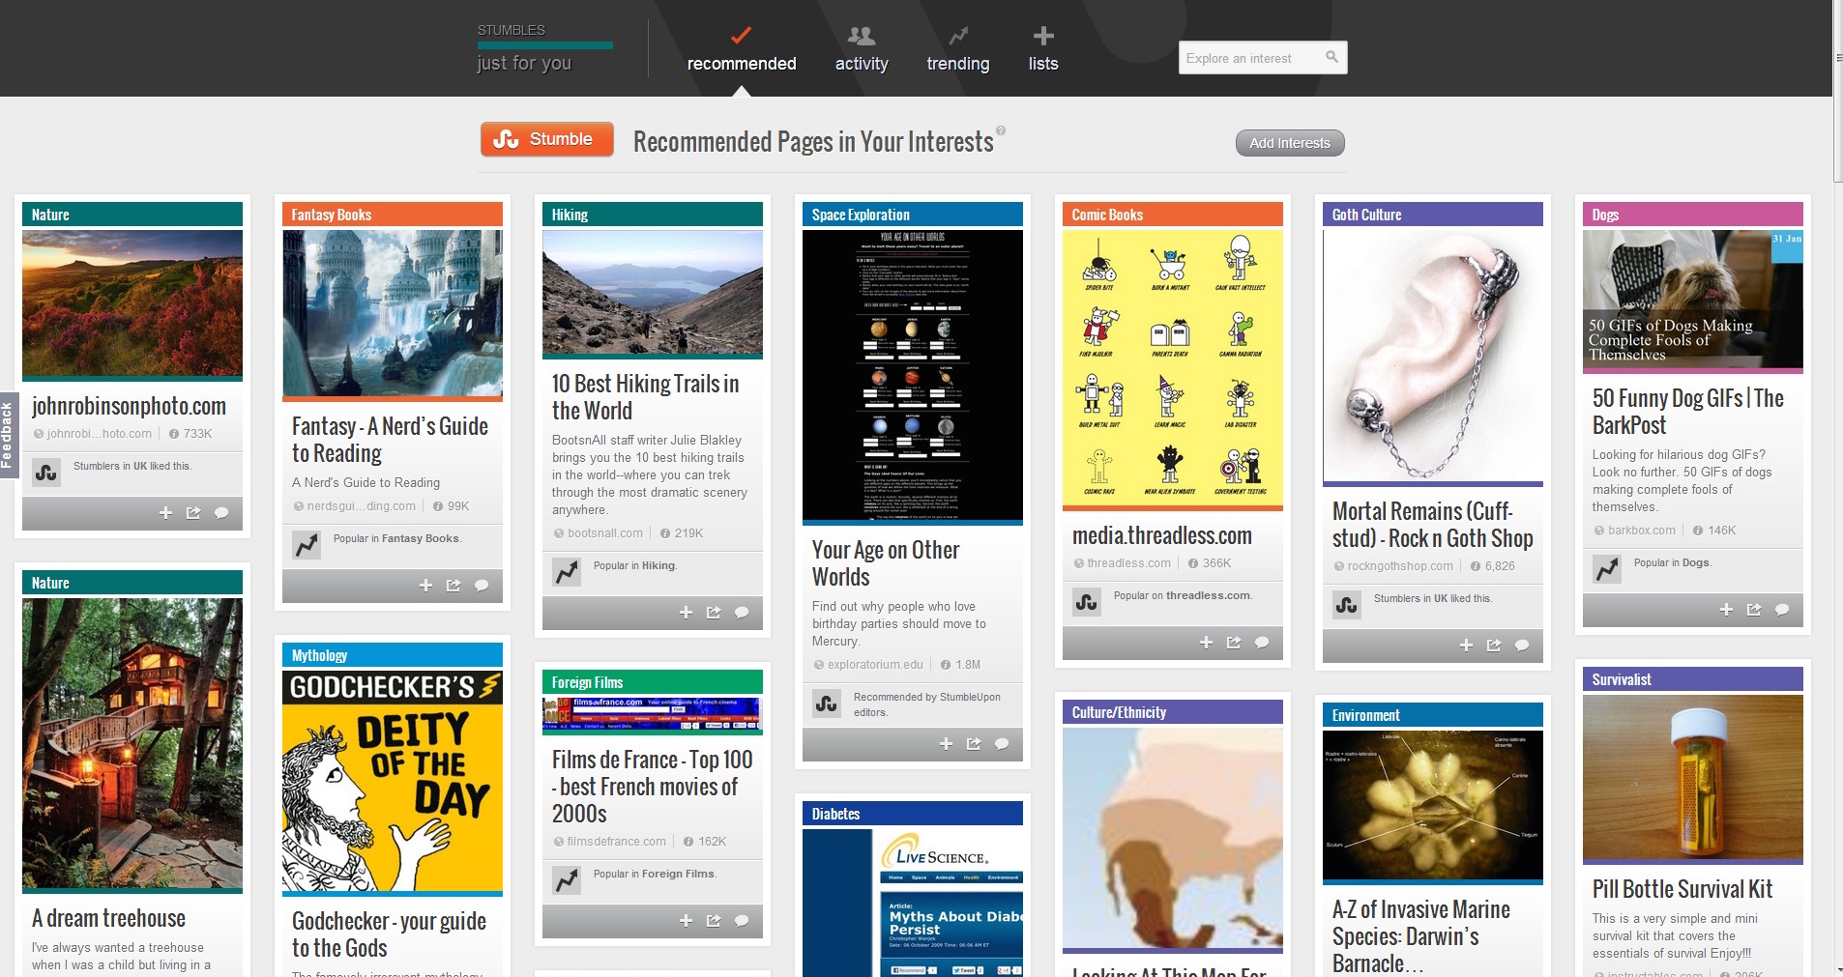Click the orange Stumble button
Screen dimensions: 1843x977
click(x=547, y=139)
